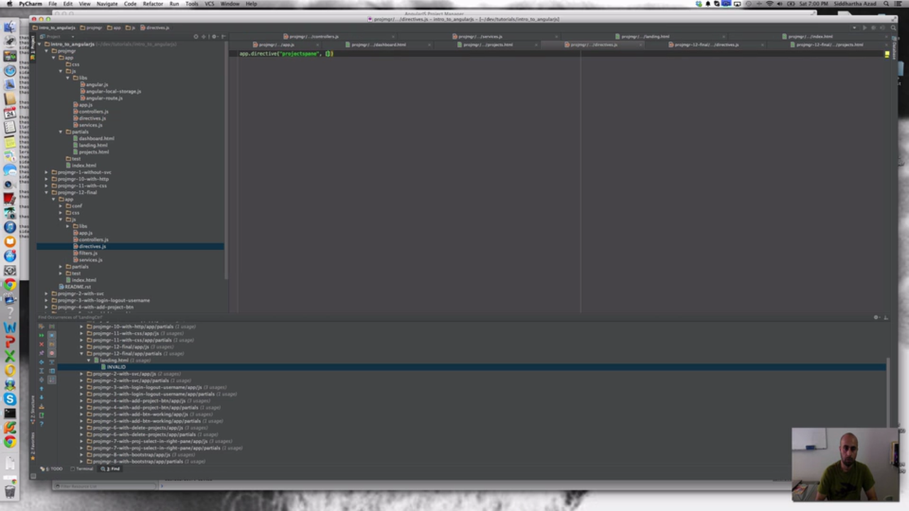Expand projmgr-2-with-svc/app/js usages group
The image size is (909, 511).
[x=82, y=374]
